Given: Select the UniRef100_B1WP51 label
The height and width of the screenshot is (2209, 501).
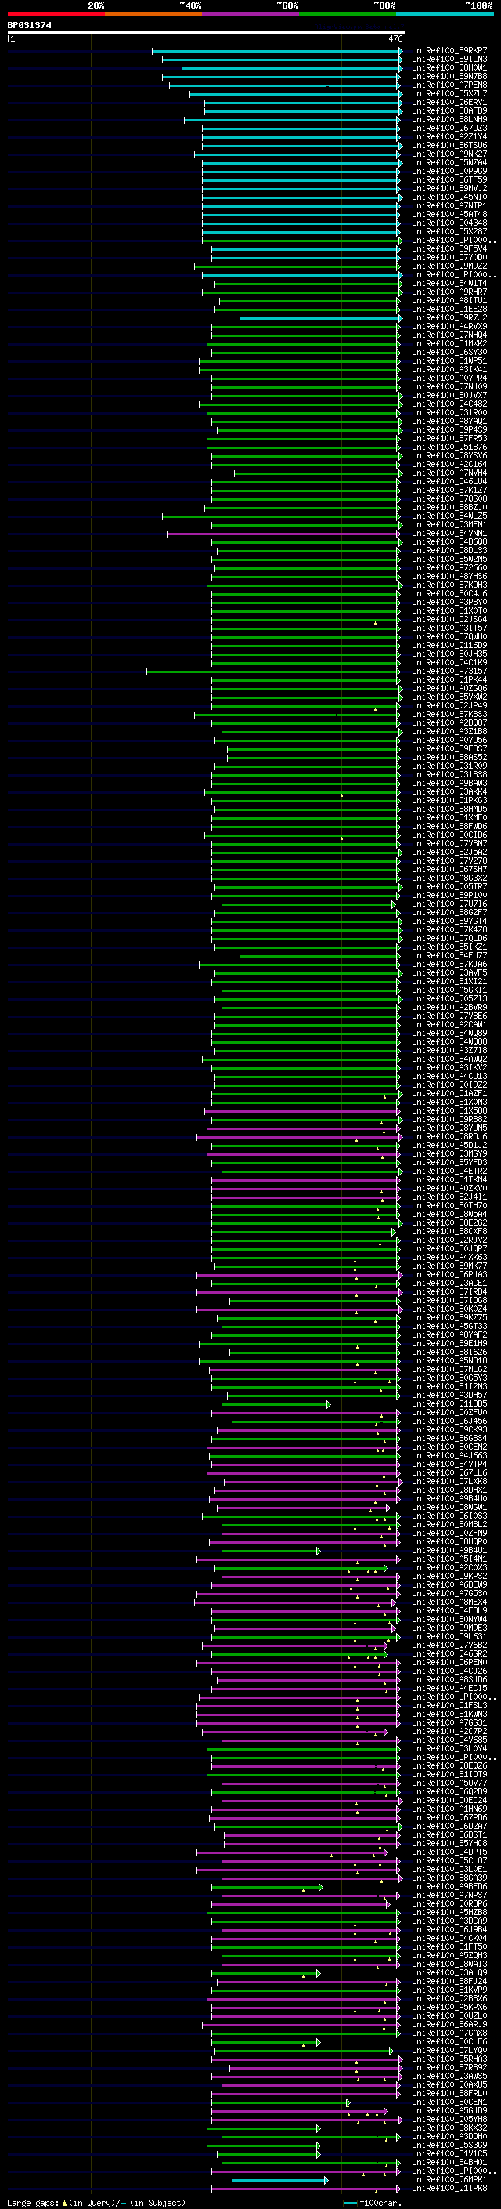Looking at the screenshot, I should pos(449,361).
